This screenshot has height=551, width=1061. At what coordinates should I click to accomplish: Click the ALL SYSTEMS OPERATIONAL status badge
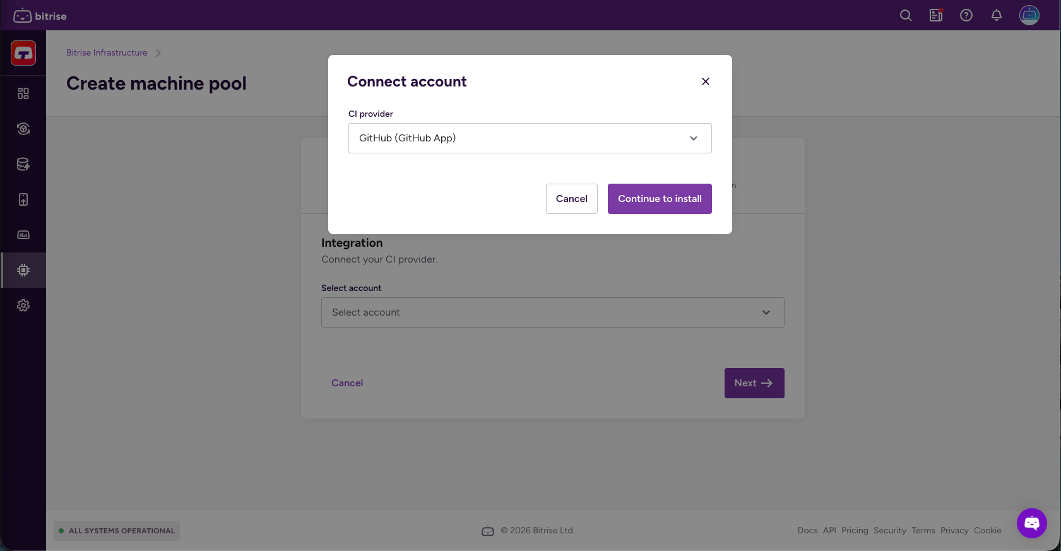(x=116, y=531)
